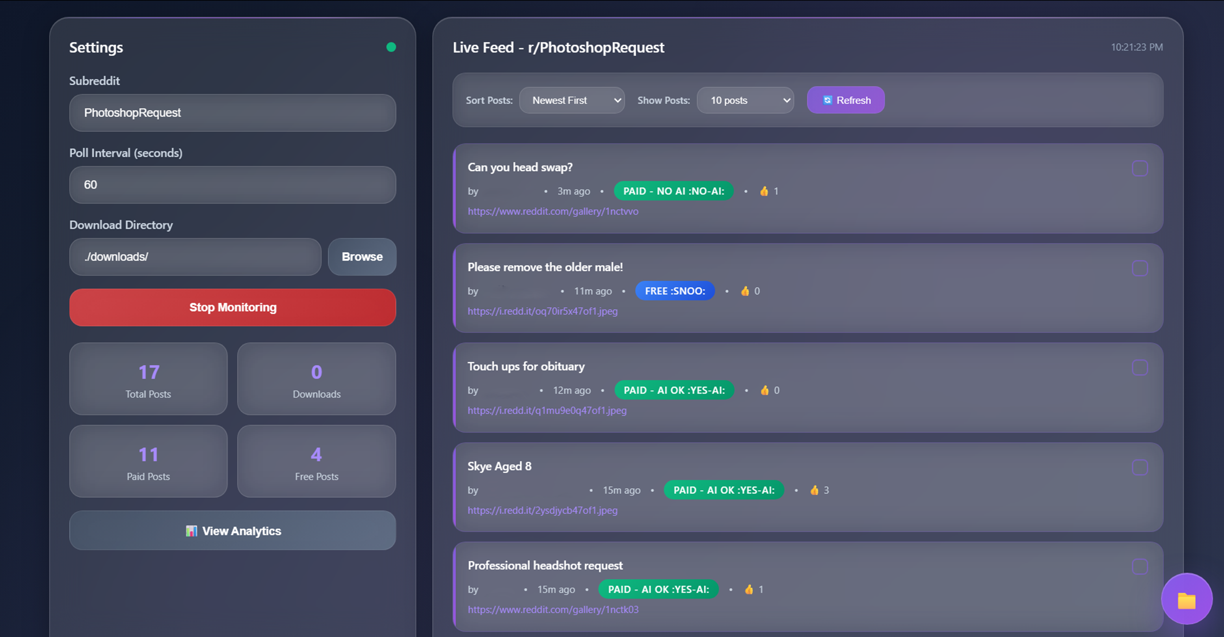
Task: Open the gallery link on 'Skye Aged 8'
Action: 542,510
